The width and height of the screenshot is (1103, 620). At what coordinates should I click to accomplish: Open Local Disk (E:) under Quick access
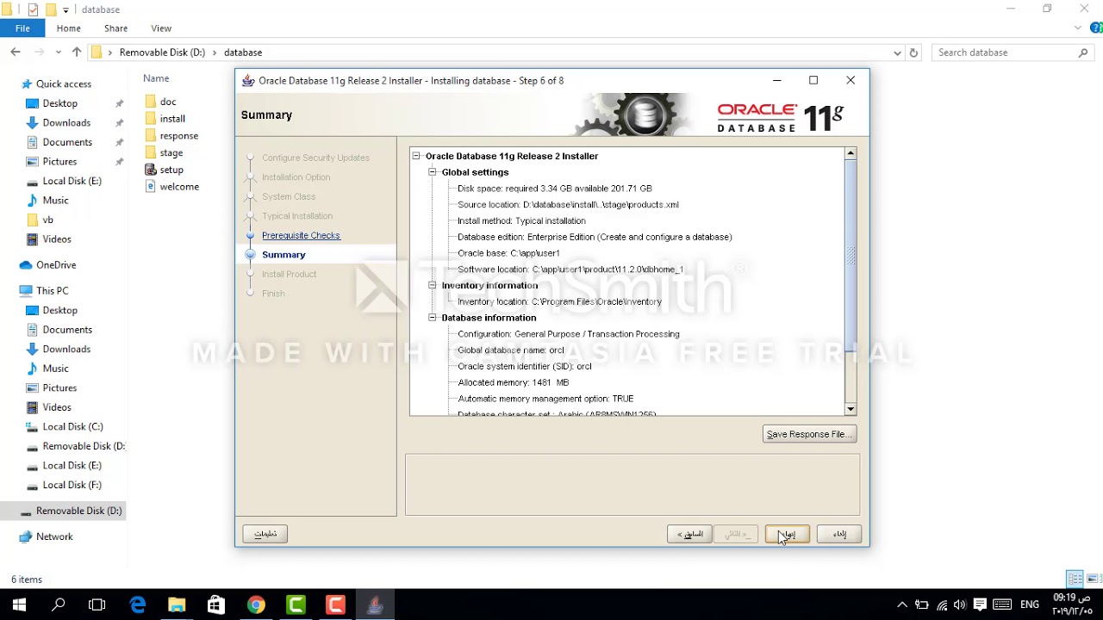pyautogui.click(x=72, y=181)
